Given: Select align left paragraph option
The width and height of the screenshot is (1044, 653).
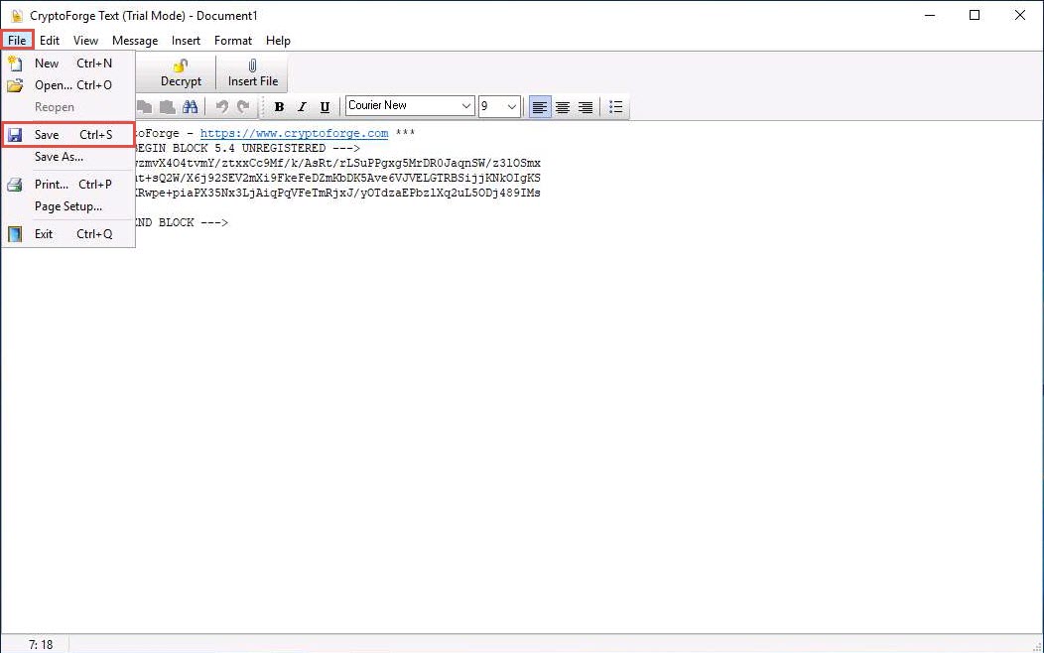Looking at the screenshot, I should pyautogui.click(x=540, y=107).
